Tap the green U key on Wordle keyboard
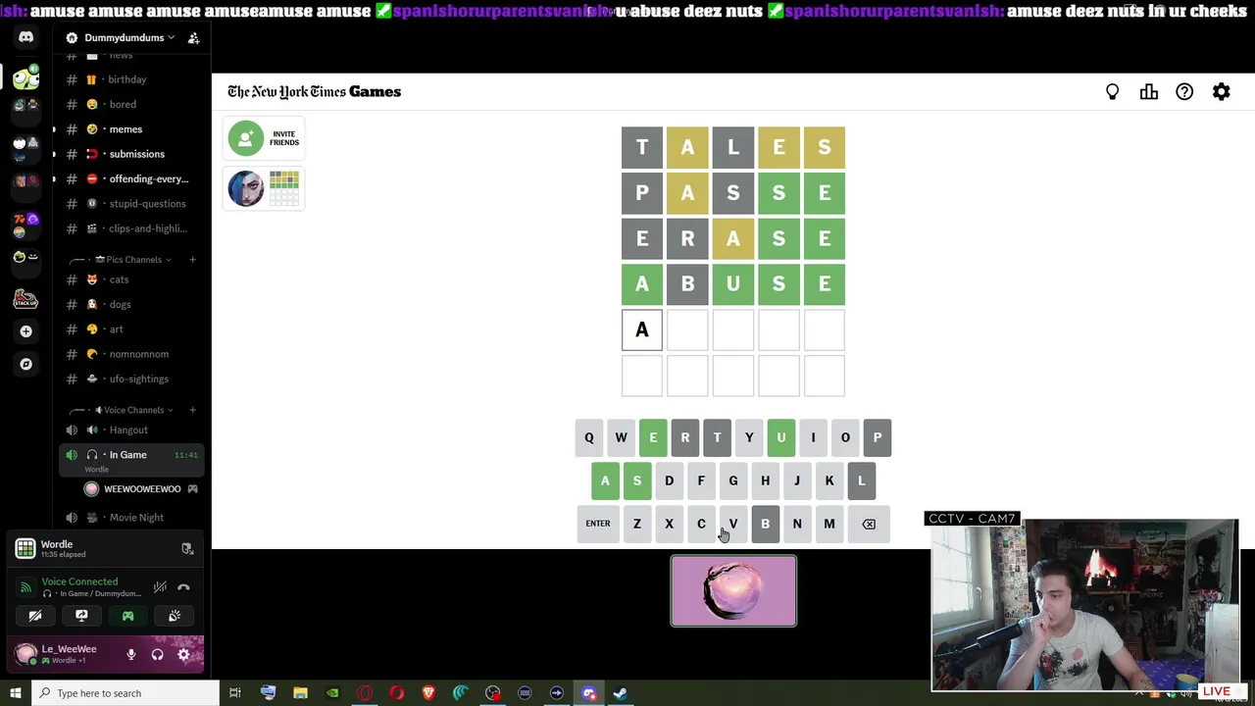 [x=780, y=437]
